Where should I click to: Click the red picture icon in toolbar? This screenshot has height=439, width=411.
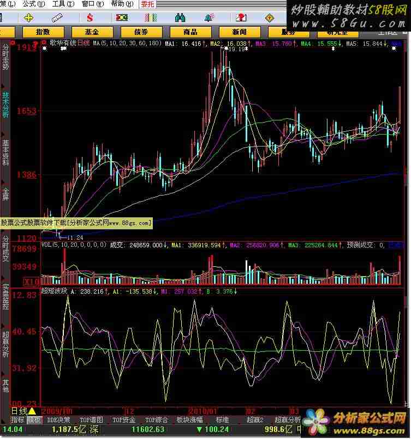coord(241,18)
